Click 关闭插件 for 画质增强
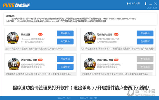 pyautogui.click(x=65, y=41)
